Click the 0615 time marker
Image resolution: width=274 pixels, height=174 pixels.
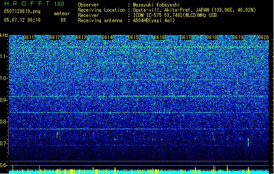[133, 37]
